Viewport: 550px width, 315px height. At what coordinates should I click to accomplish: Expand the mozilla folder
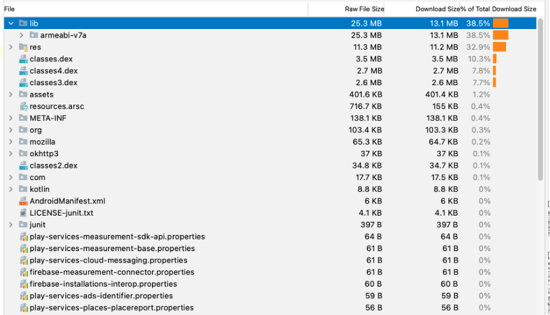11,142
